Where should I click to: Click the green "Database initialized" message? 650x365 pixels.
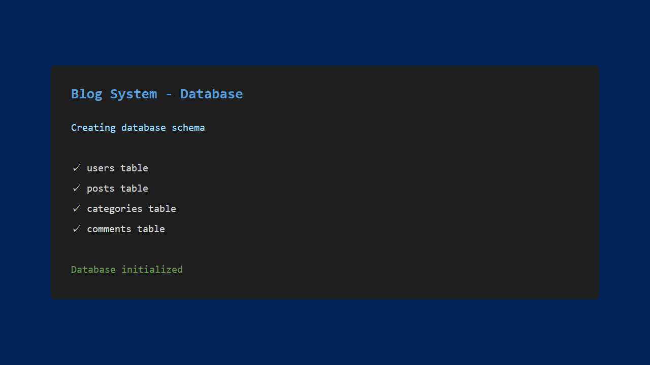pos(126,270)
